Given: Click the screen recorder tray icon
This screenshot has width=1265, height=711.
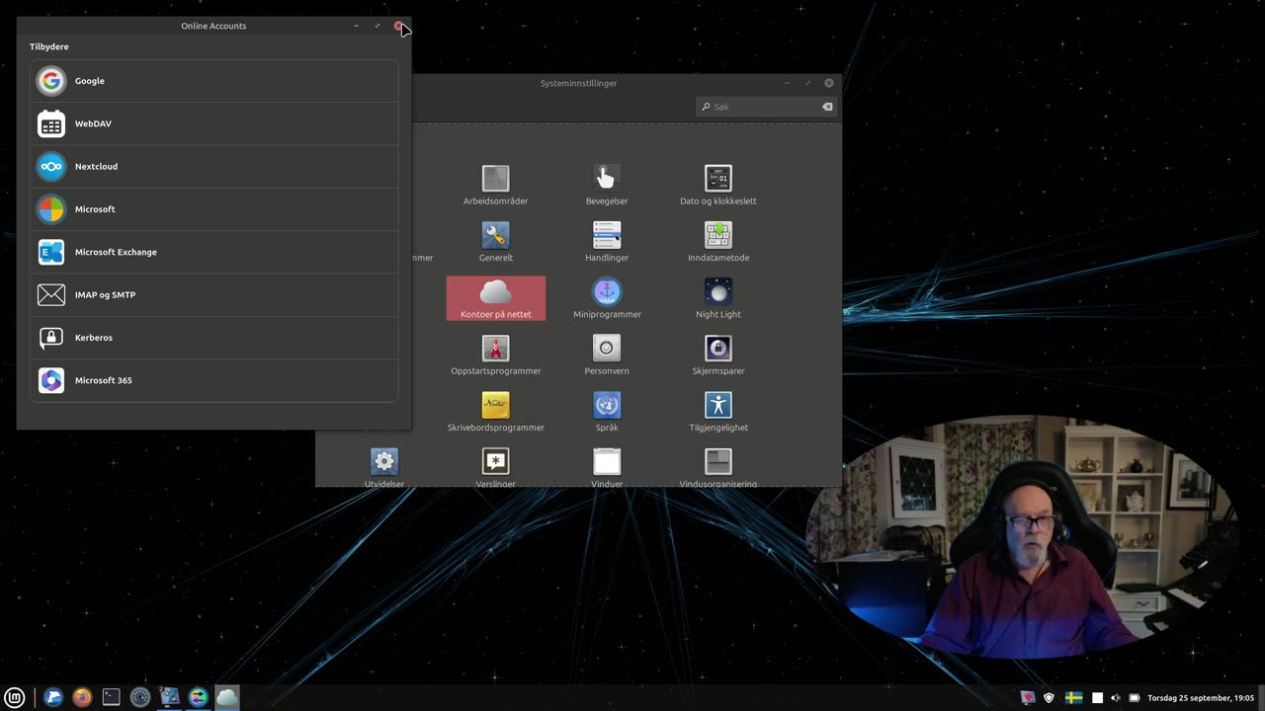Looking at the screenshot, I should pos(1029,698).
